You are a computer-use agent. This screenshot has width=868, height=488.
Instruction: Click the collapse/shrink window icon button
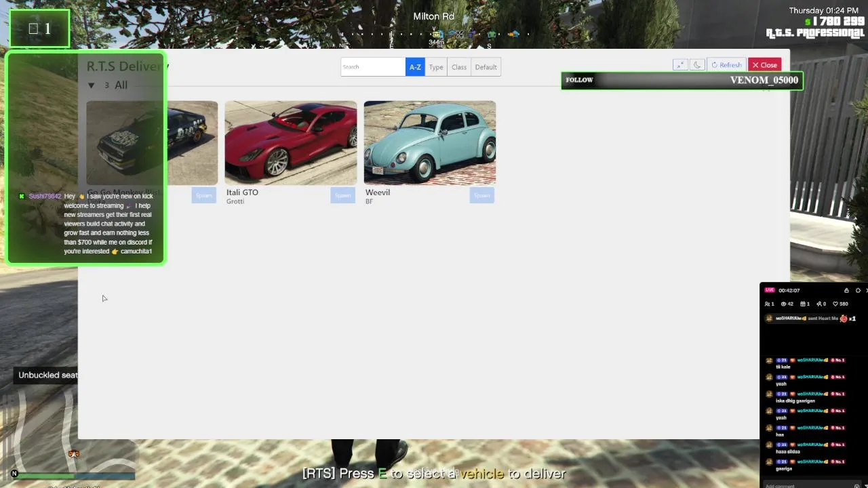(x=679, y=65)
